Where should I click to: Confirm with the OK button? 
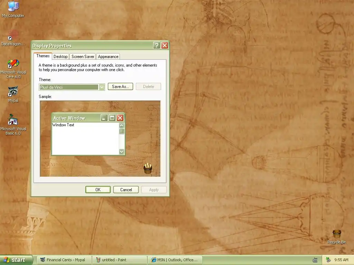[x=98, y=190]
